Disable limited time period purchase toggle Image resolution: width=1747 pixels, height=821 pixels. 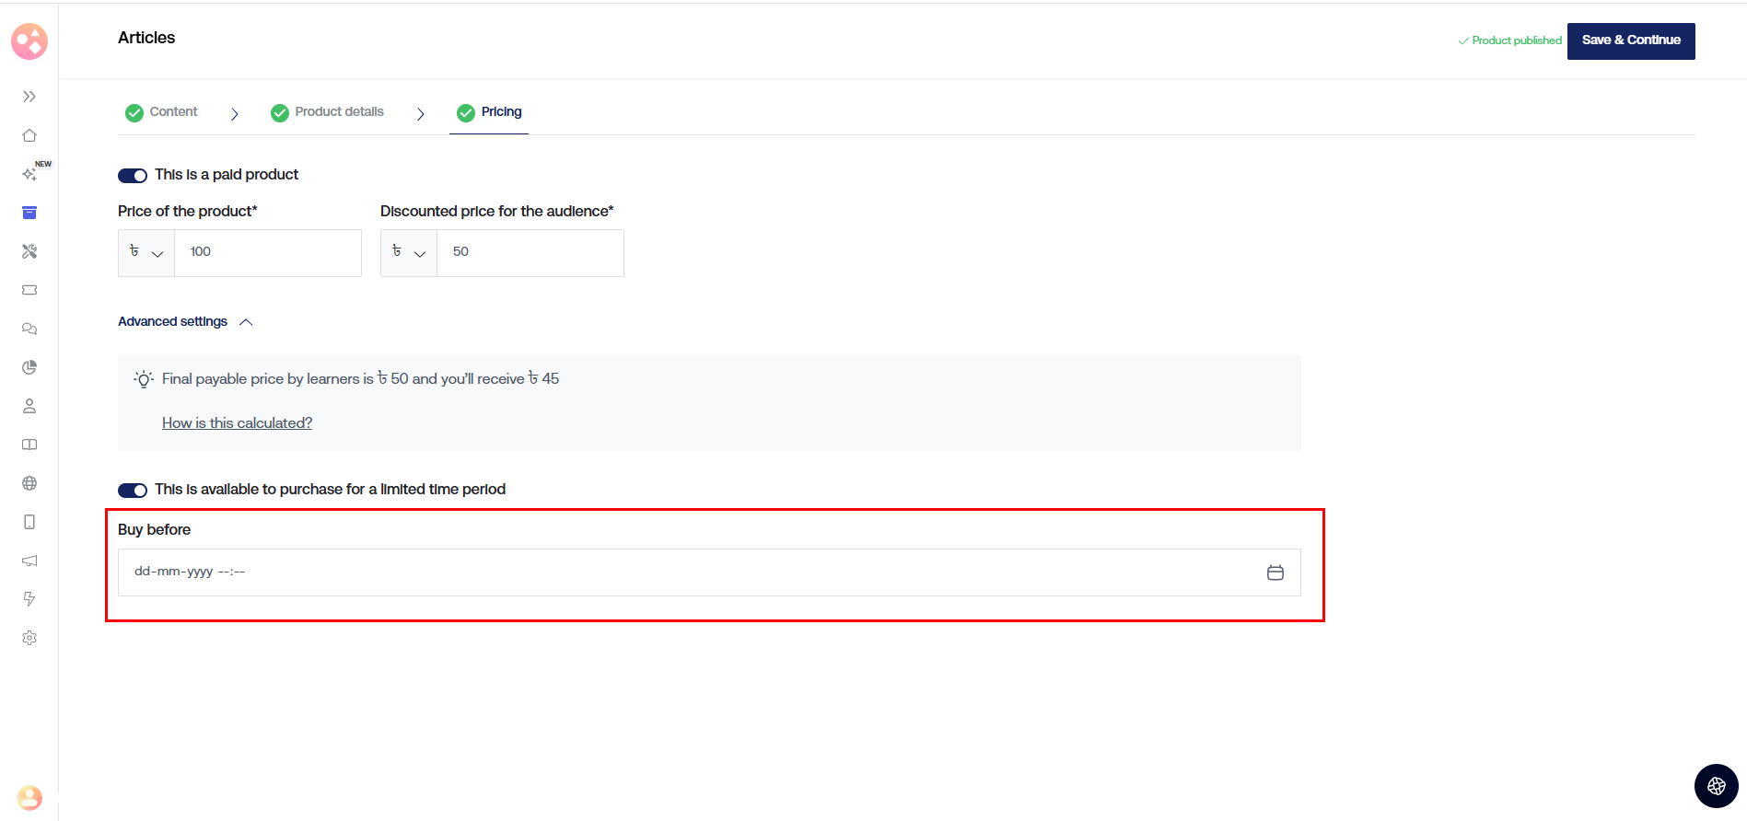[x=133, y=491]
